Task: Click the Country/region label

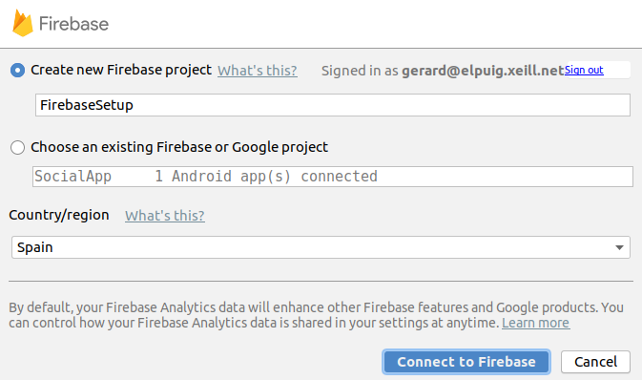Action: click(x=59, y=215)
